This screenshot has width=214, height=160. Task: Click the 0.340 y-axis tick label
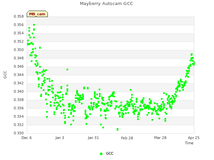[x=19, y=91]
